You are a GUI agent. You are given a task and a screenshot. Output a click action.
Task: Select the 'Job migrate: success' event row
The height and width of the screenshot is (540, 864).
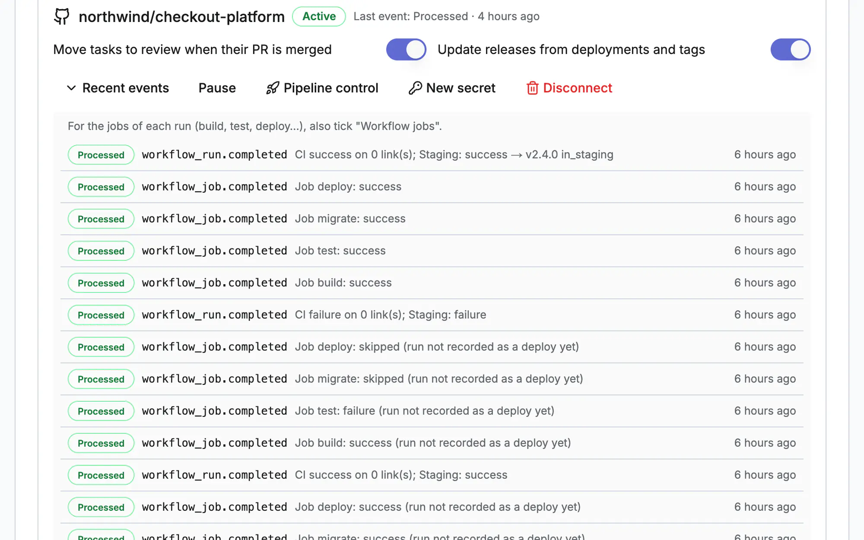pyautogui.click(x=432, y=219)
